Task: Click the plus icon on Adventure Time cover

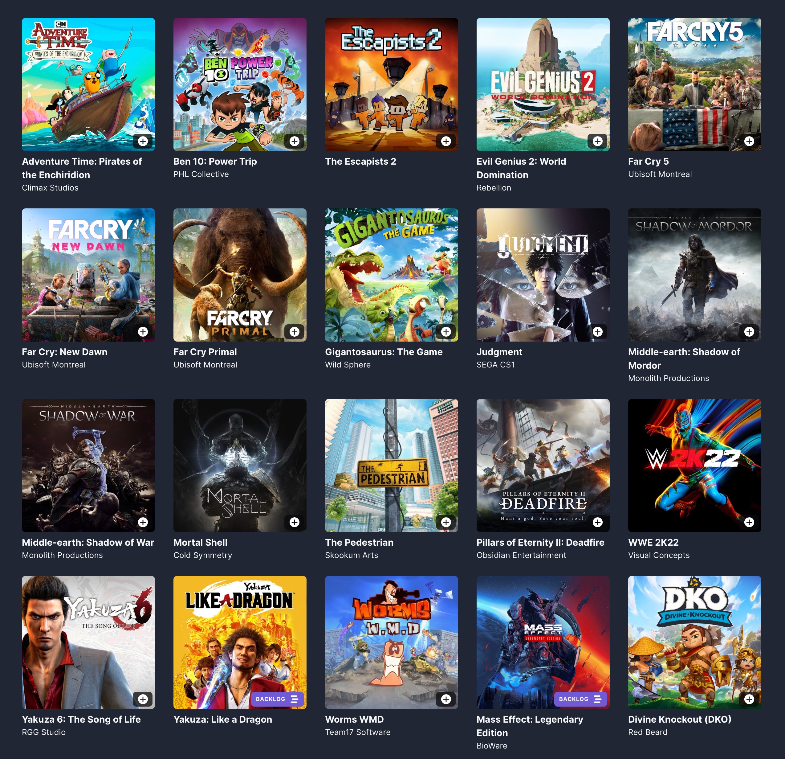Action: [143, 141]
